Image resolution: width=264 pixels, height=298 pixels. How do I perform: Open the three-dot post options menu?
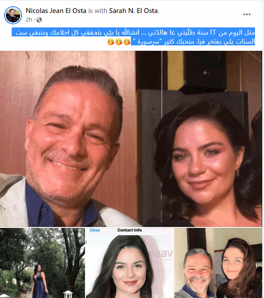point(247,14)
